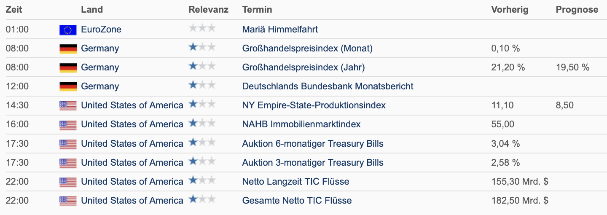Click the Relevanz column header
The width and height of the screenshot is (607, 215).
(x=208, y=10)
